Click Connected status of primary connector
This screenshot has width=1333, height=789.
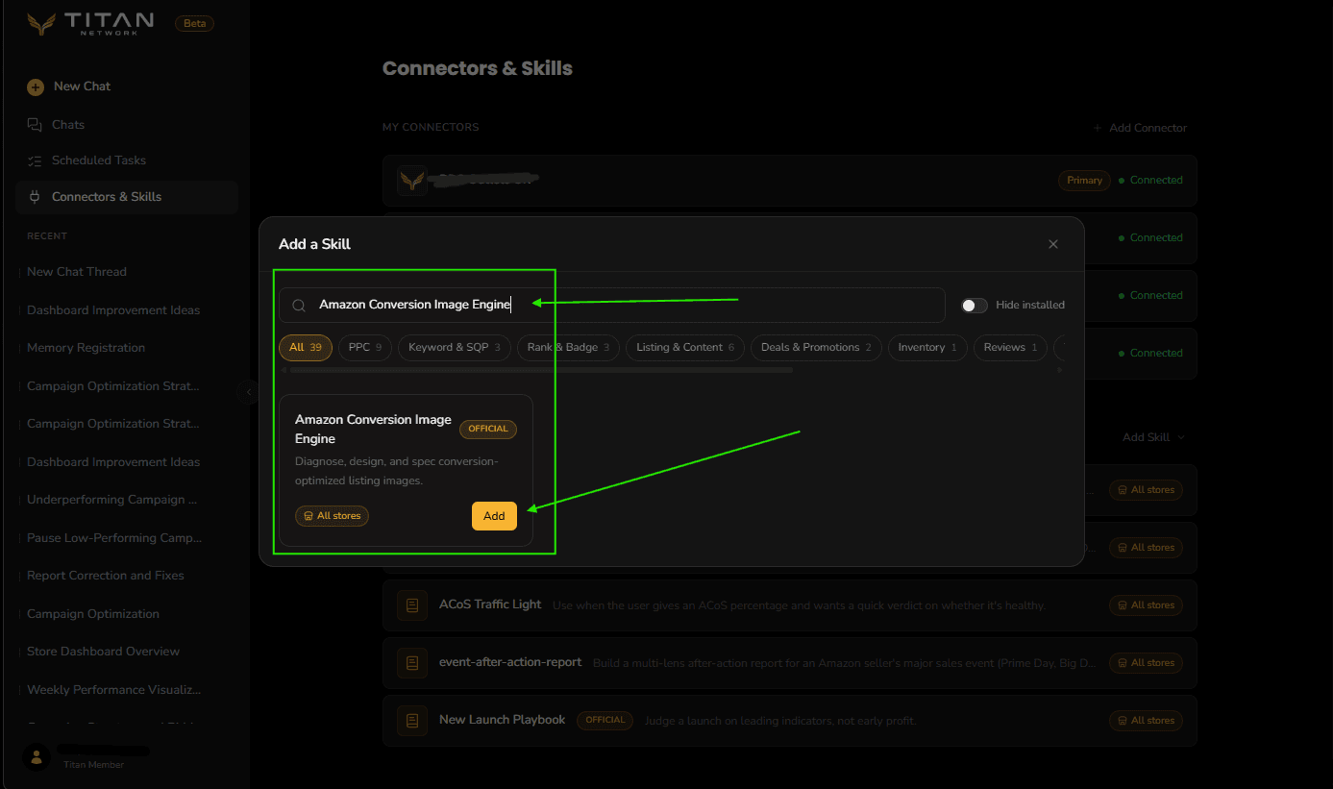1150,180
